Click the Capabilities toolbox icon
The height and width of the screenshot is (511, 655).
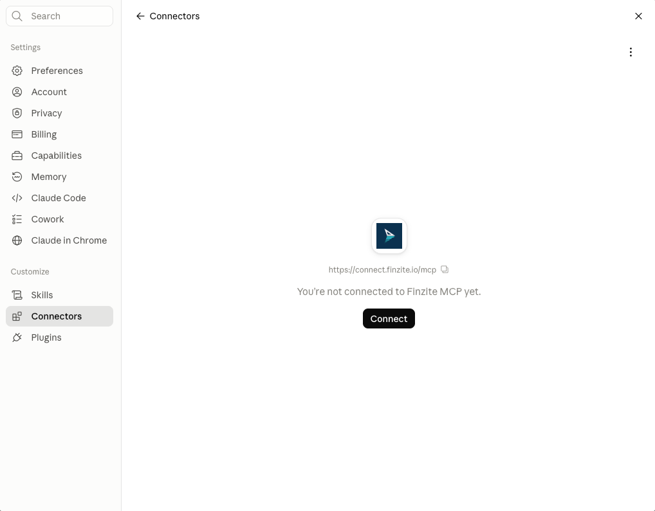click(x=17, y=156)
